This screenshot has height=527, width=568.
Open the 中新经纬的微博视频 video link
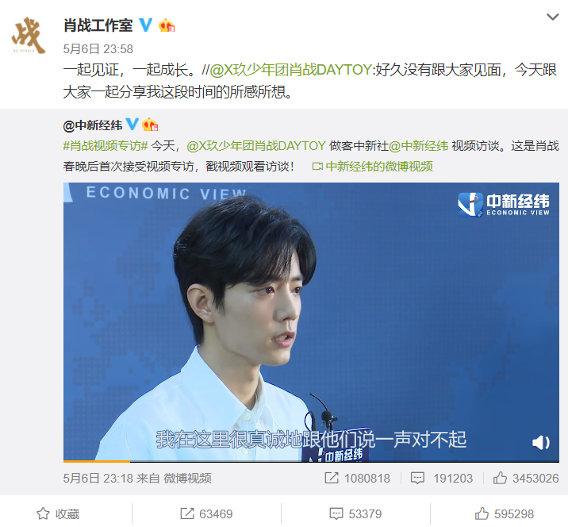click(372, 167)
